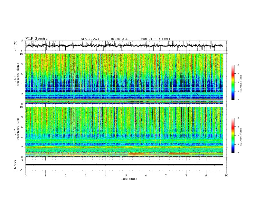Click time axis tick "10"
The width and height of the screenshot is (255, 197).
(226, 175)
